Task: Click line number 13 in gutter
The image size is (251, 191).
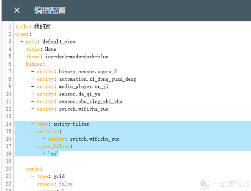Action: [x=8, y=116]
